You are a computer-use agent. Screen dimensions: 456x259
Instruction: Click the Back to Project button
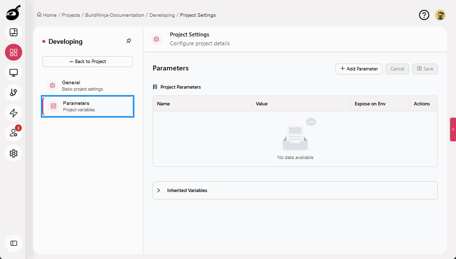click(88, 62)
